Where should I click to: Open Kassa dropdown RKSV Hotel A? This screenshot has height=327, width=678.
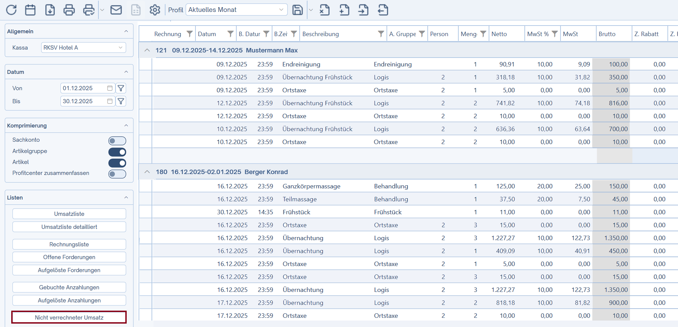(x=83, y=48)
